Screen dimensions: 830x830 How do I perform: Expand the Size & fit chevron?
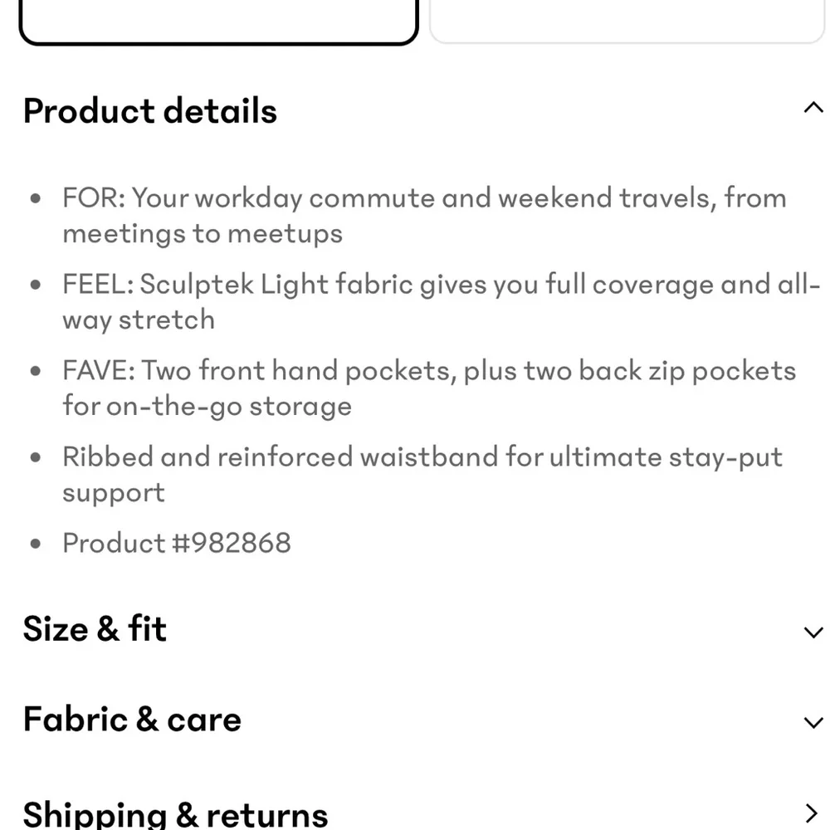point(813,632)
